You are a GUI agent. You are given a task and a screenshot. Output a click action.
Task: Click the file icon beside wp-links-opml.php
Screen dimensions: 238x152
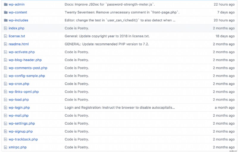click(5, 92)
